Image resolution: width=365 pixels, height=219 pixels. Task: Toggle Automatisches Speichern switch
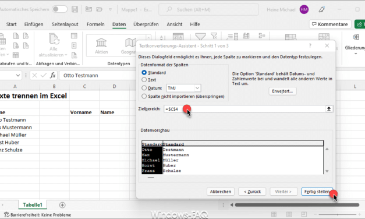59,9
